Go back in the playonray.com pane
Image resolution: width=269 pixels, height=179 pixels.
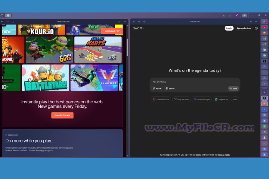point(2,22)
